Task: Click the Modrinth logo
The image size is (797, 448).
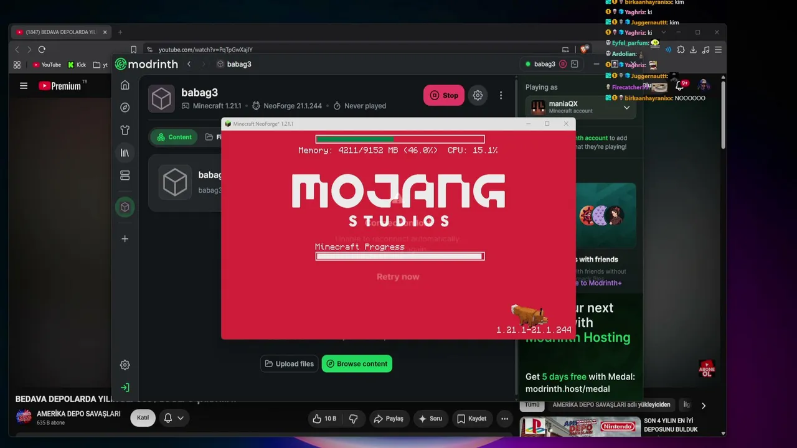Action: click(x=147, y=64)
